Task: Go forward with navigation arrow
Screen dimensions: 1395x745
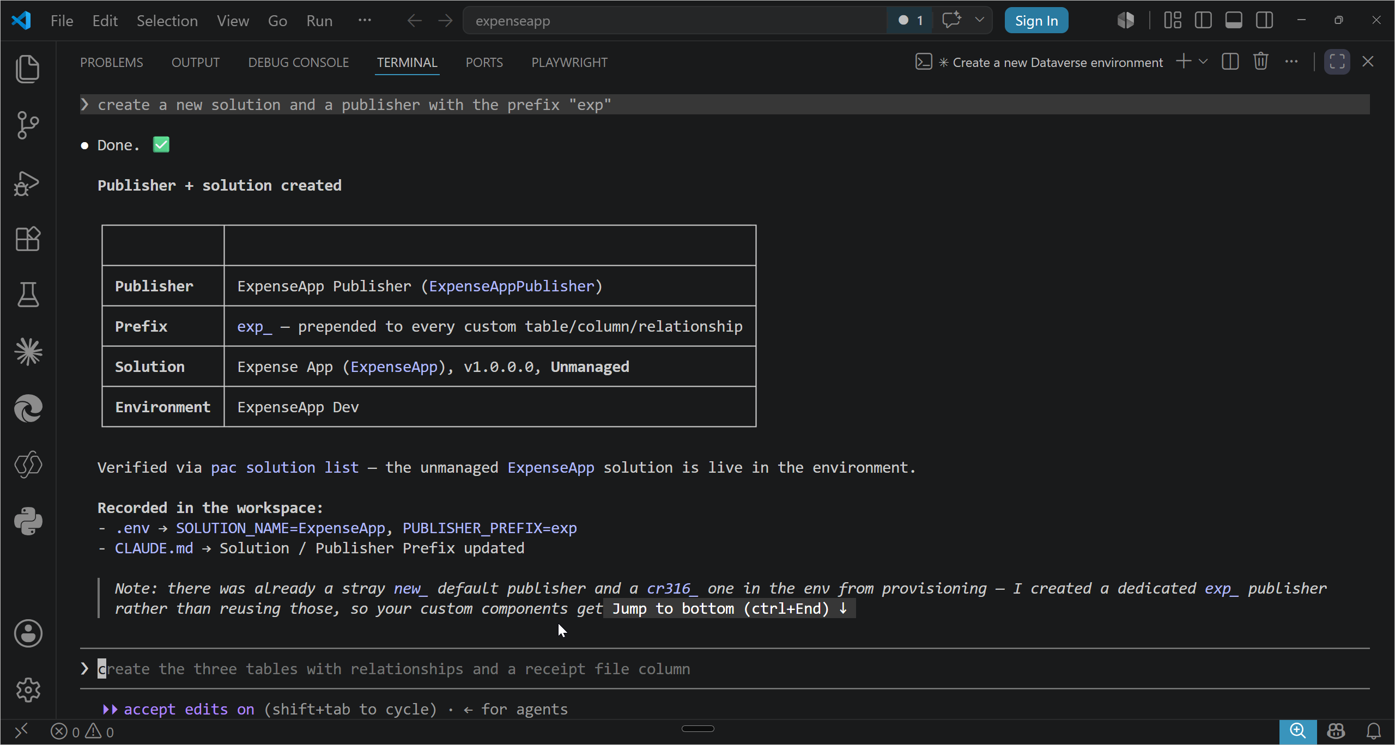Action: point(445,21)
